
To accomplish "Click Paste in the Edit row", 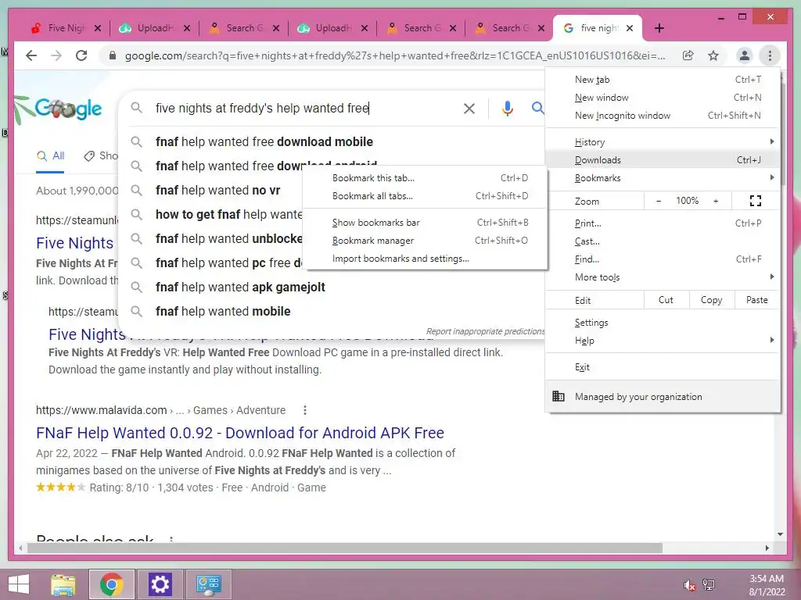I will (757, 300).
